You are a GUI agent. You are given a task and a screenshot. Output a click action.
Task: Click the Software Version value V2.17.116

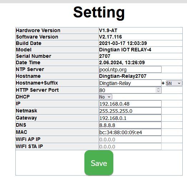(110, 37)
